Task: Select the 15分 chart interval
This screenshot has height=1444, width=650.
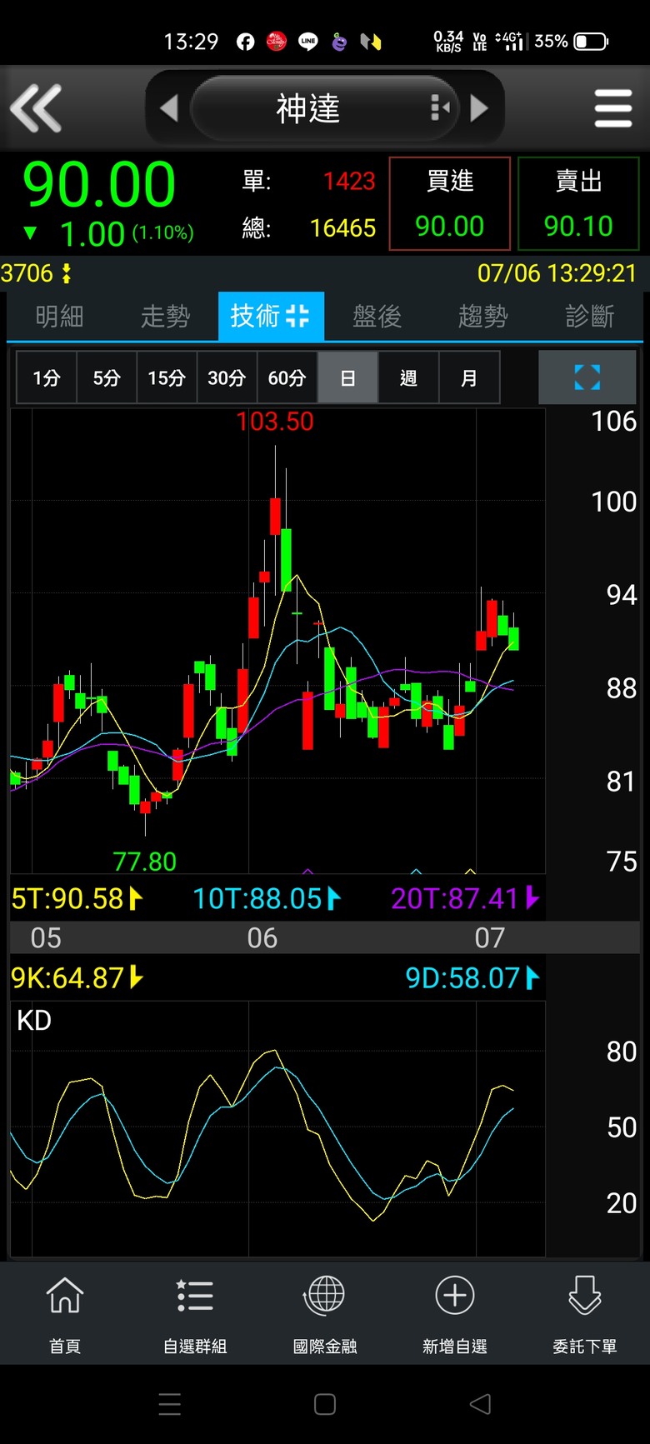Action: [167, 378]
